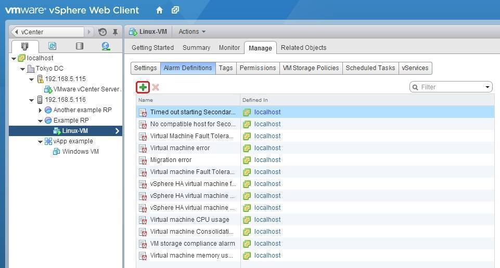Viewport: 500px width, 268px height.
Task: Click the vApp example icon
Action: tap(48, 141)
